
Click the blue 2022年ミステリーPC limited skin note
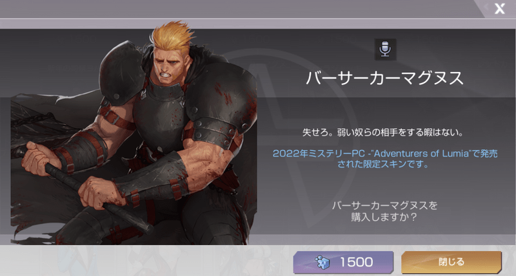coord(384,159)
